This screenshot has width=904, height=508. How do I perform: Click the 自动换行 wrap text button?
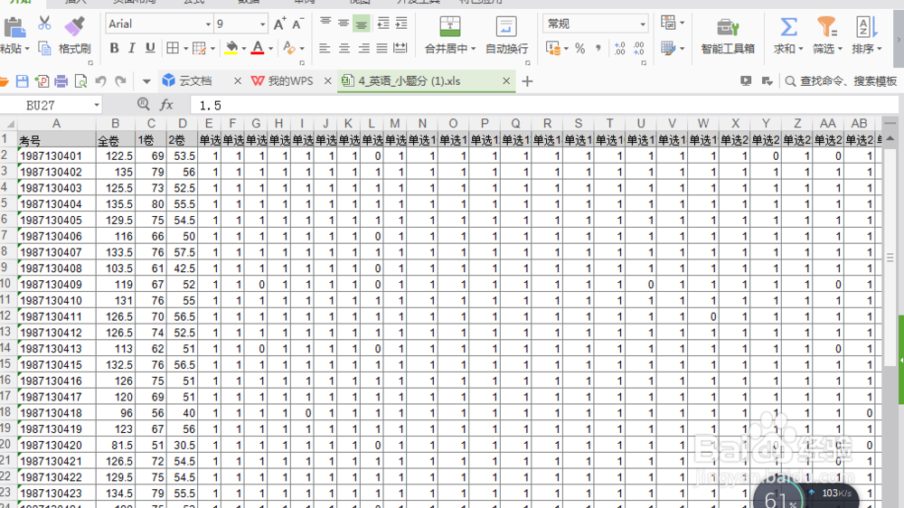coord(506,36)
